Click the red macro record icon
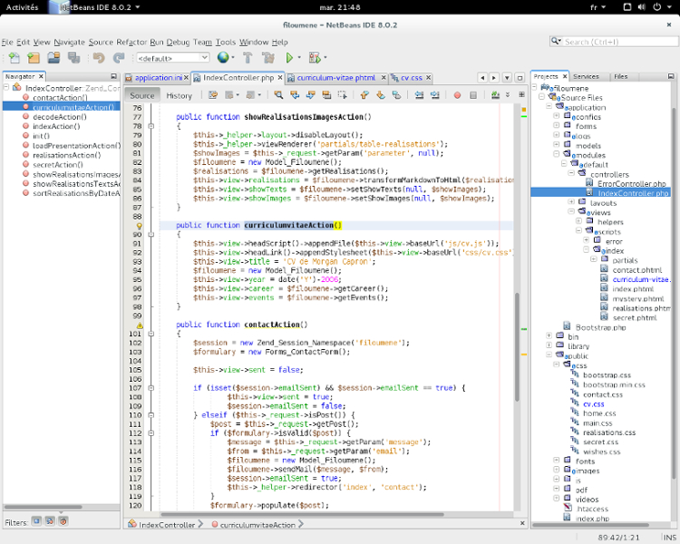 pyautogui.click(x=456, y=94)
